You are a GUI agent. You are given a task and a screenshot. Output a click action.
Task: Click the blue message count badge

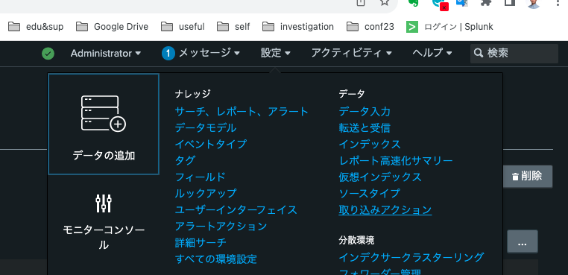pos(168,54)
